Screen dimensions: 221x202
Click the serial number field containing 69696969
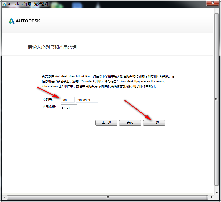pyautogui.click(x=87, y=100)
